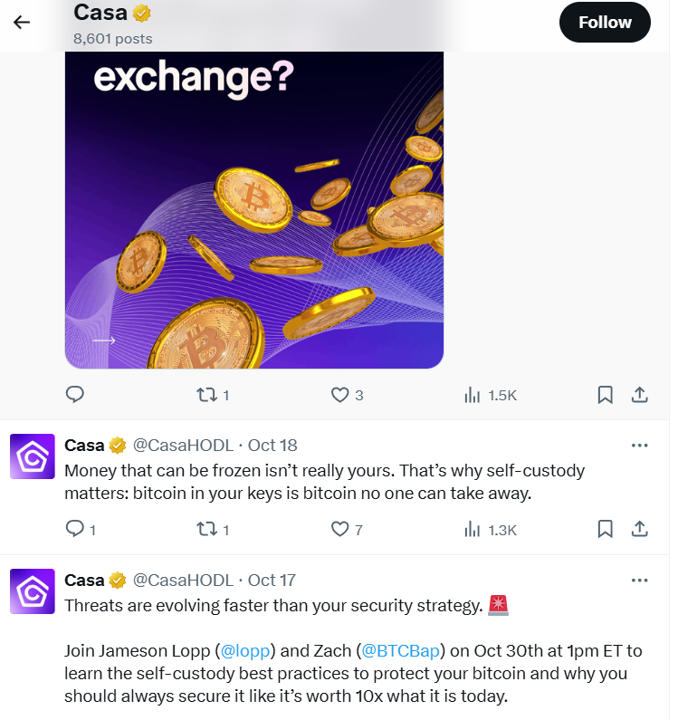This screenshot has height=720, width=678.
Task: Go back using the left arrow
Action: tap(22, 22)
